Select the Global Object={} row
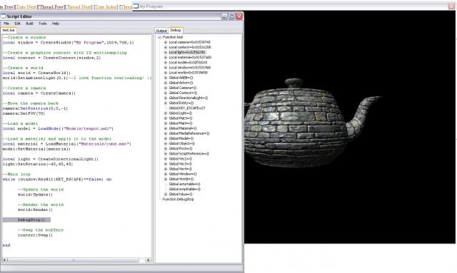457x273 pixels. 182,143
